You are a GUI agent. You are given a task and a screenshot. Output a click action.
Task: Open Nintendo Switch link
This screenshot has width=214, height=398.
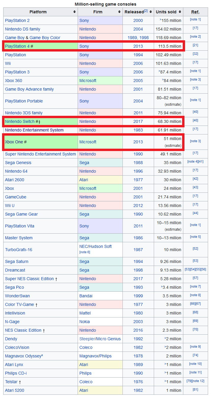[x=20, y=121]
